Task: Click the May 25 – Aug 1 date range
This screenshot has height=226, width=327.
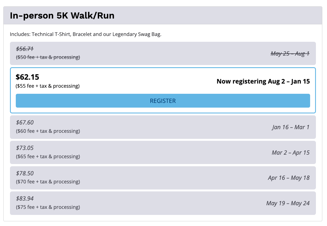Action: click(x=290, y=54)
